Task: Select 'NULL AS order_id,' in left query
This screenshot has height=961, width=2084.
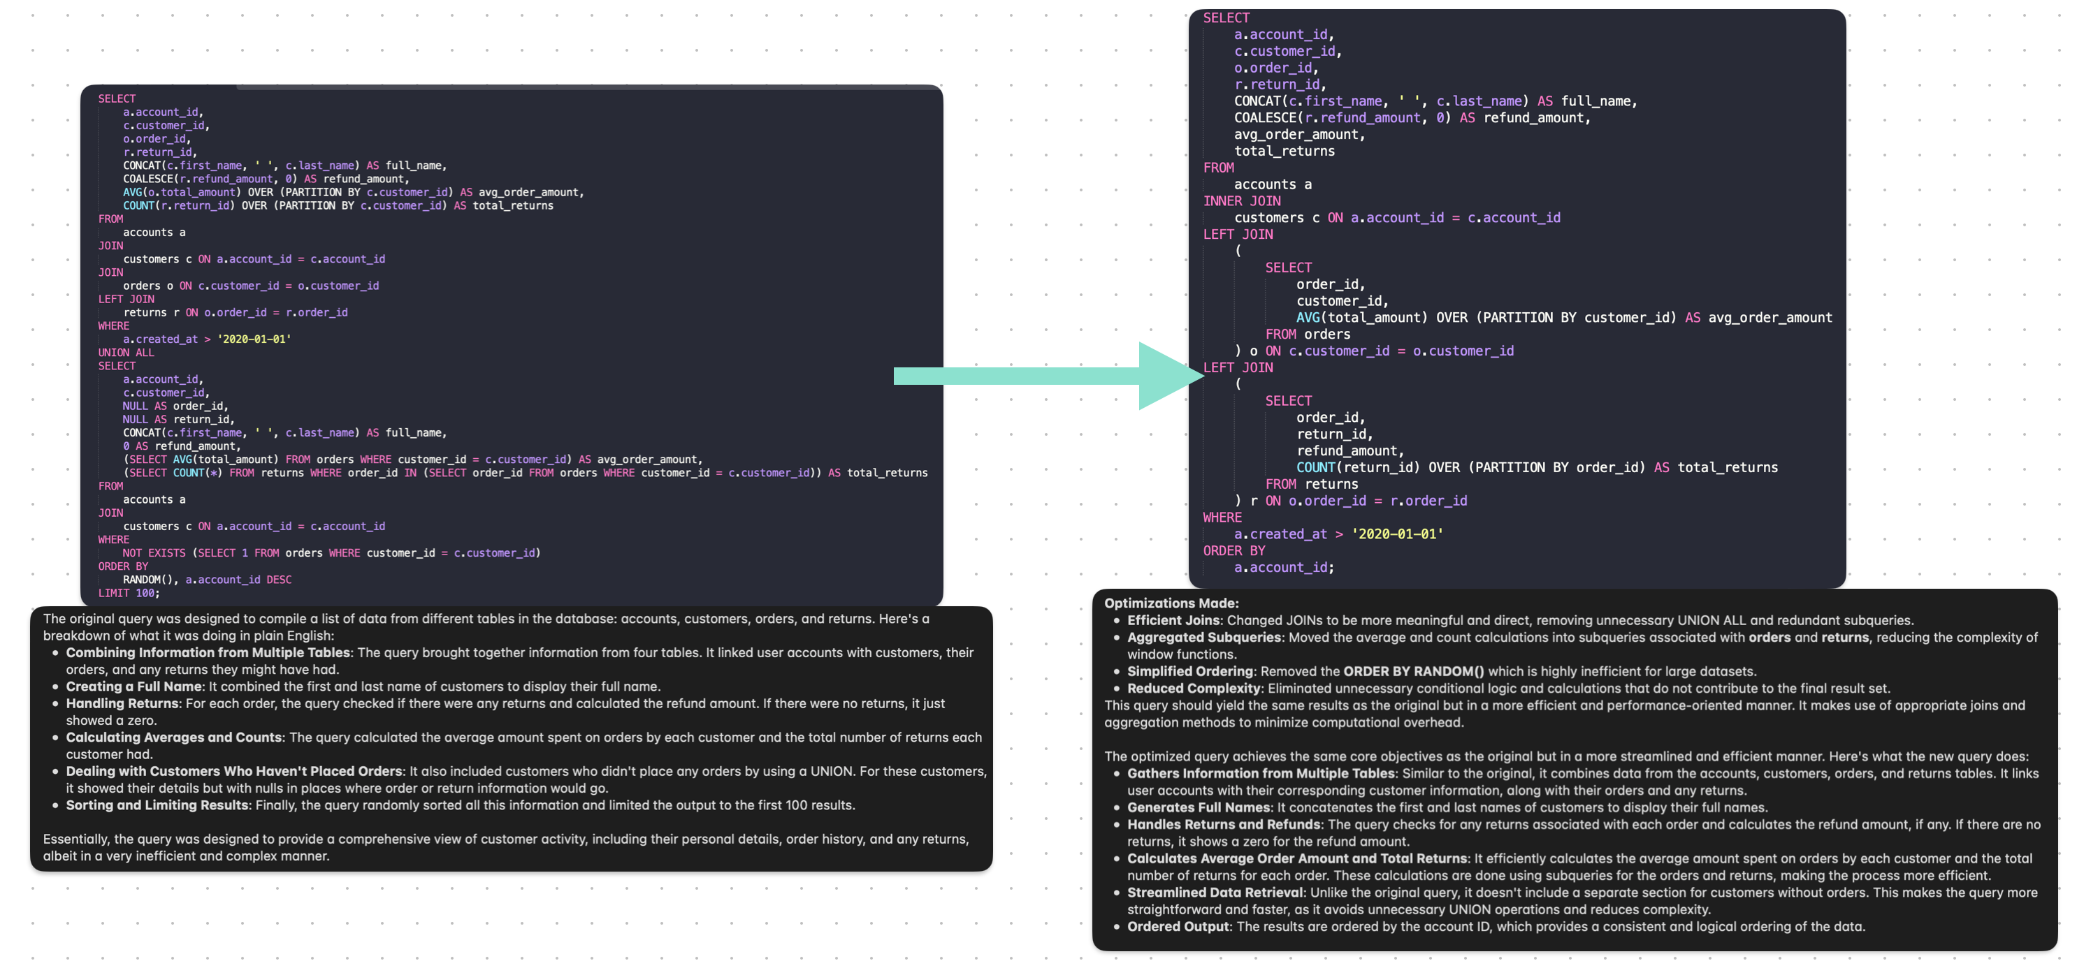Action: point(175,406)
